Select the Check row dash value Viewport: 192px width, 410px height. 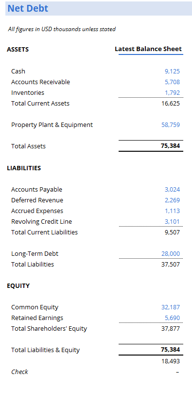(177, 372)
